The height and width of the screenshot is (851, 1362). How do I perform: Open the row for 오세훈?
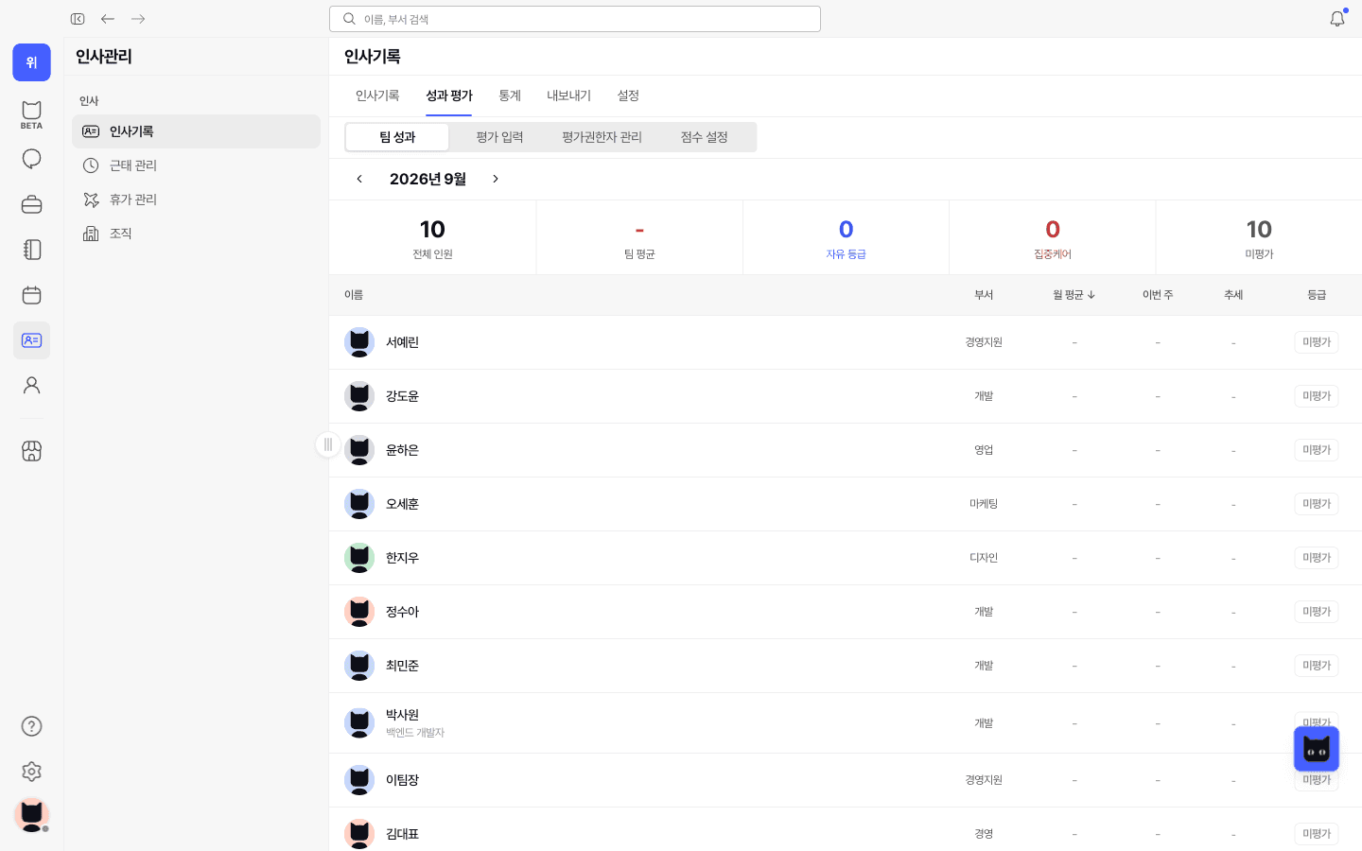846,504
